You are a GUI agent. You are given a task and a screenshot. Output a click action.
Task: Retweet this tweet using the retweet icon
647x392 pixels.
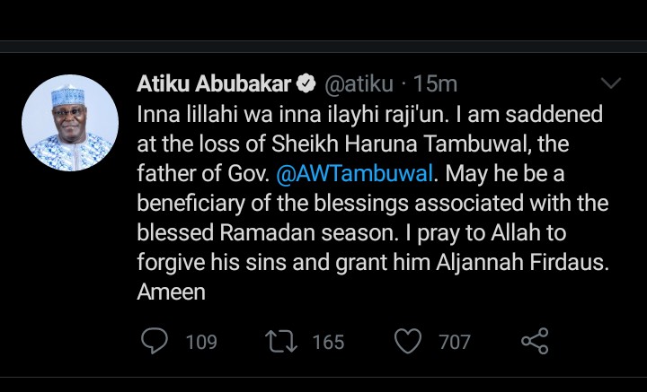[279, 341]
